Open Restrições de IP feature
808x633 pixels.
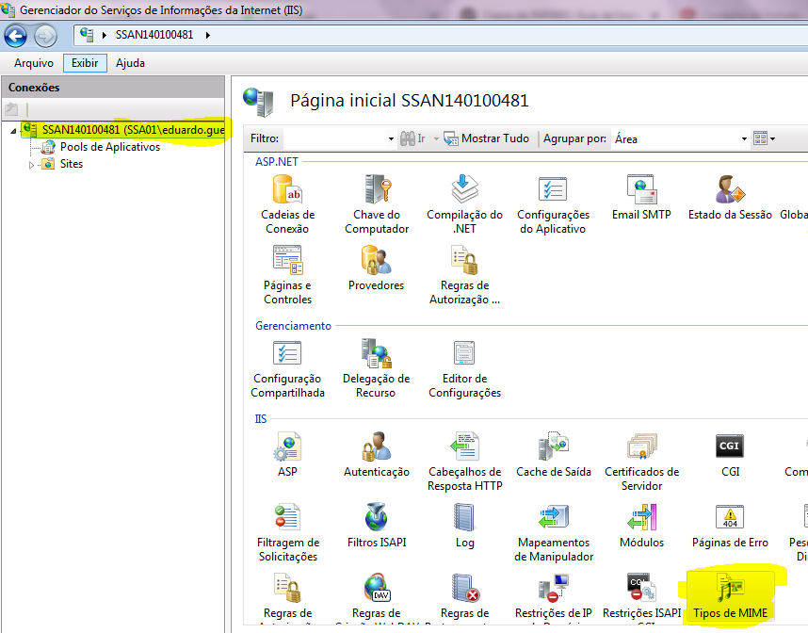(554, 597)
